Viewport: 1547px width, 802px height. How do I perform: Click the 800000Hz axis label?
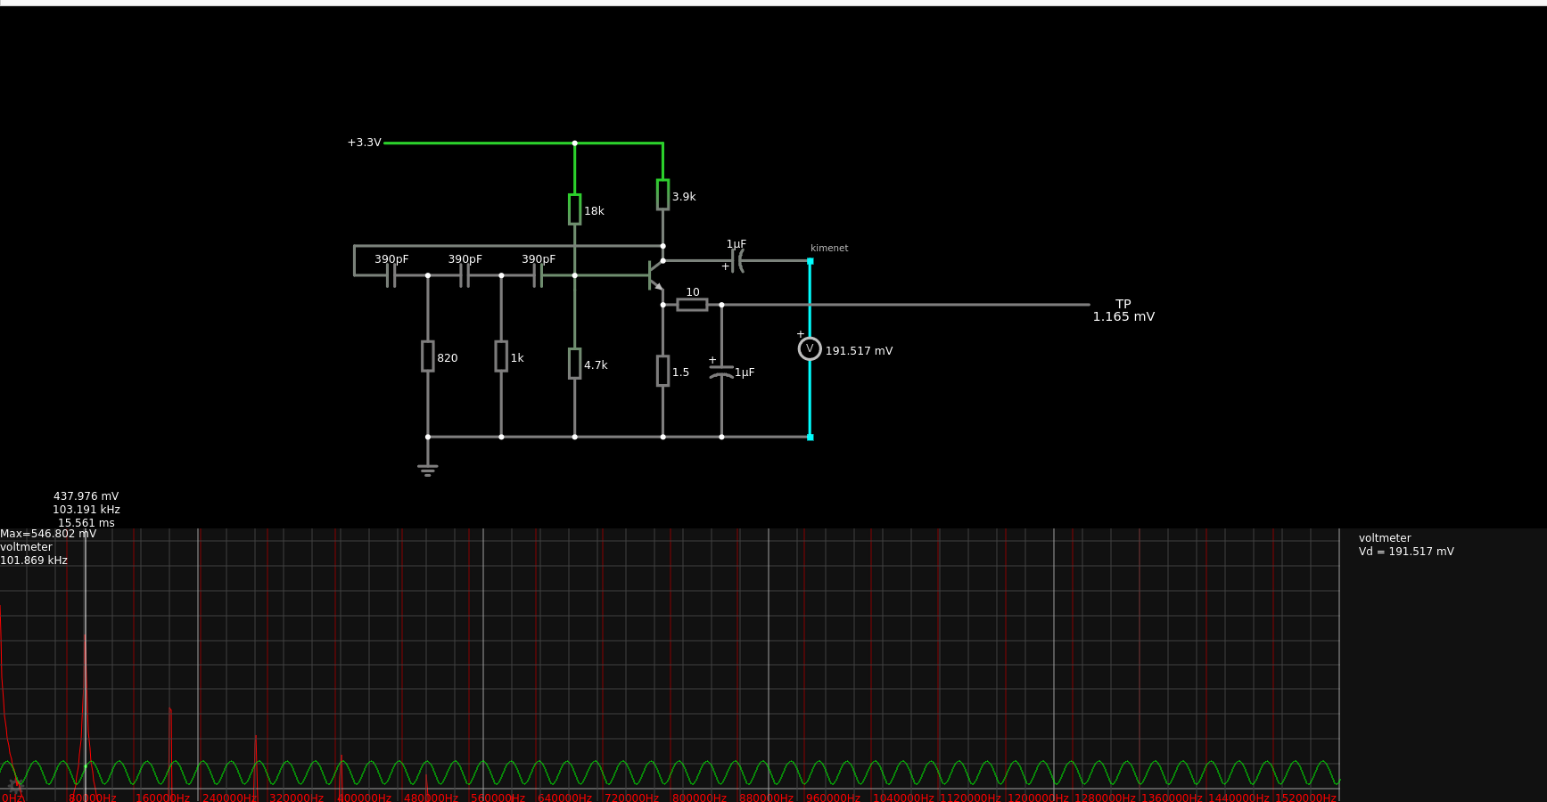tap(699, 798)
